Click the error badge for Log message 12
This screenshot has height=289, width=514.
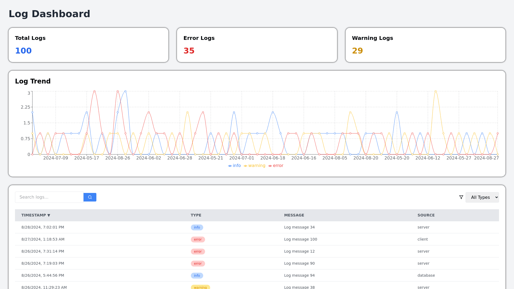[x=198, y=252]
